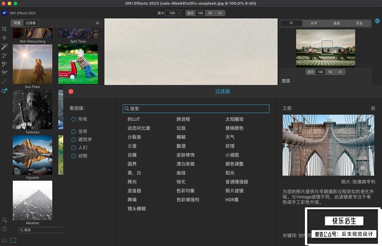Click the small round icon beside preset tabs
This screenshot has width=382, height=246.
97,23
